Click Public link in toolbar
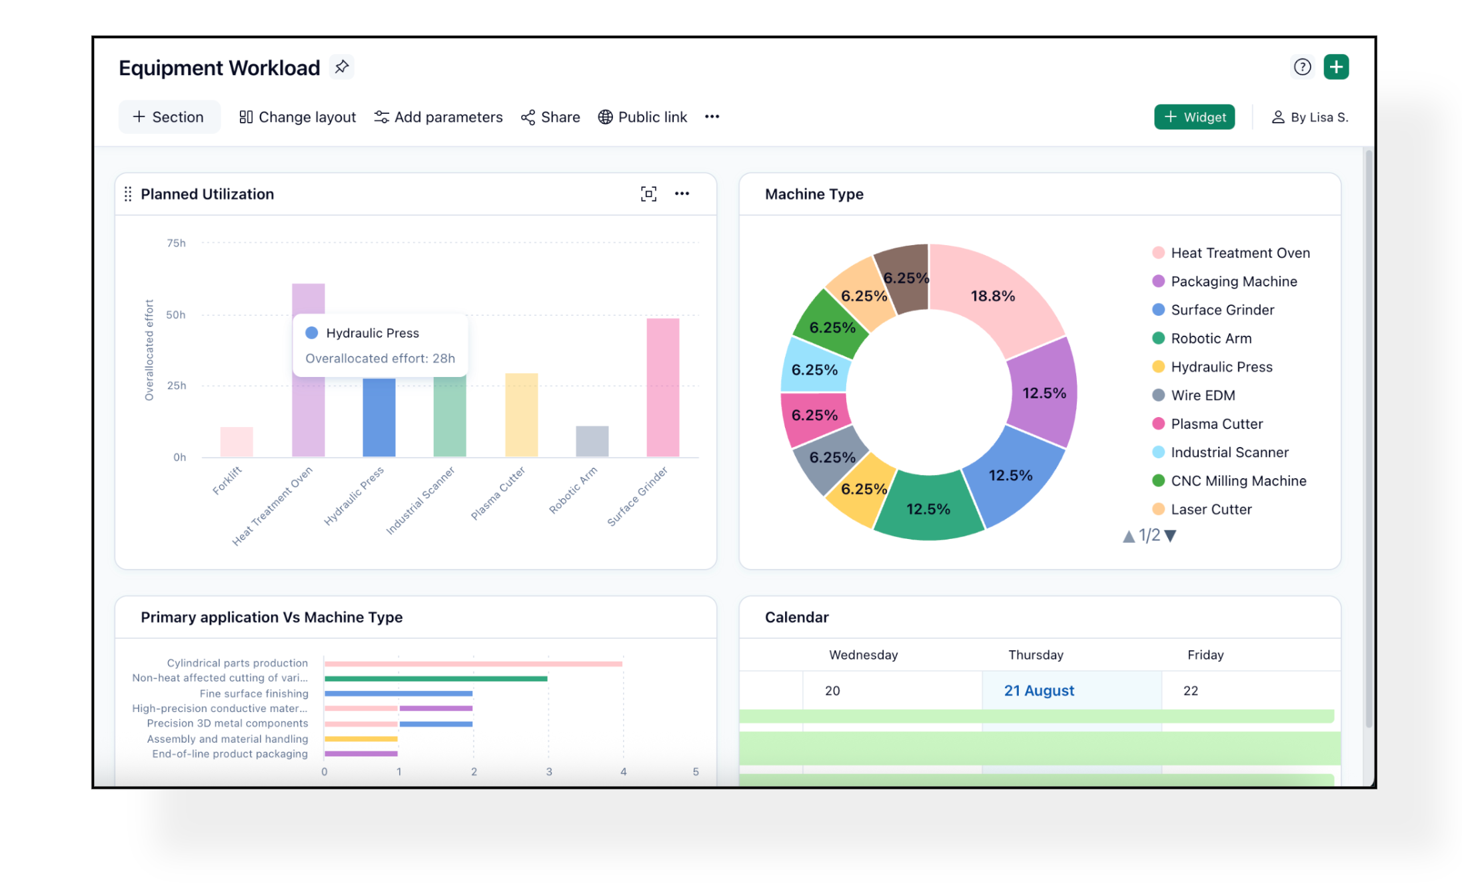This screenshot has height=886, width=1462. pos(642,117)
